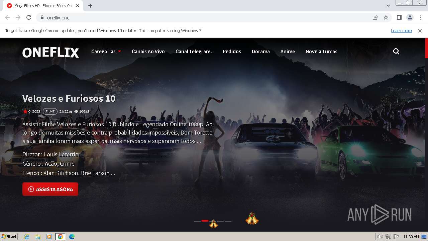Viewport: 428px width, 241px height.
Task: Select the Mega Filmes HD browser tab
Action: (x=43, y=6)
